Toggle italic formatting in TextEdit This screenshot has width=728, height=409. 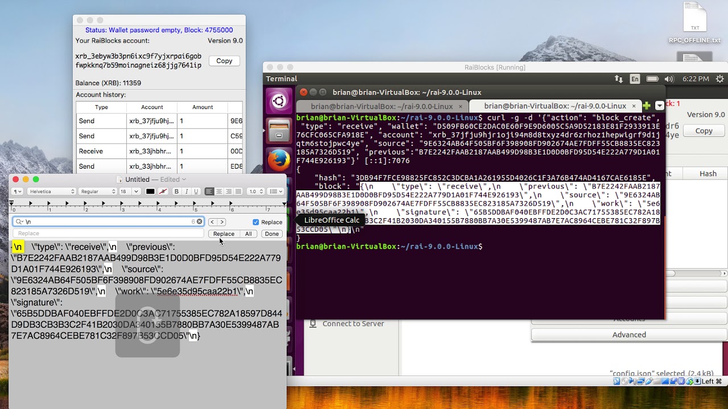pyautogui.click(x=186, y=191)
